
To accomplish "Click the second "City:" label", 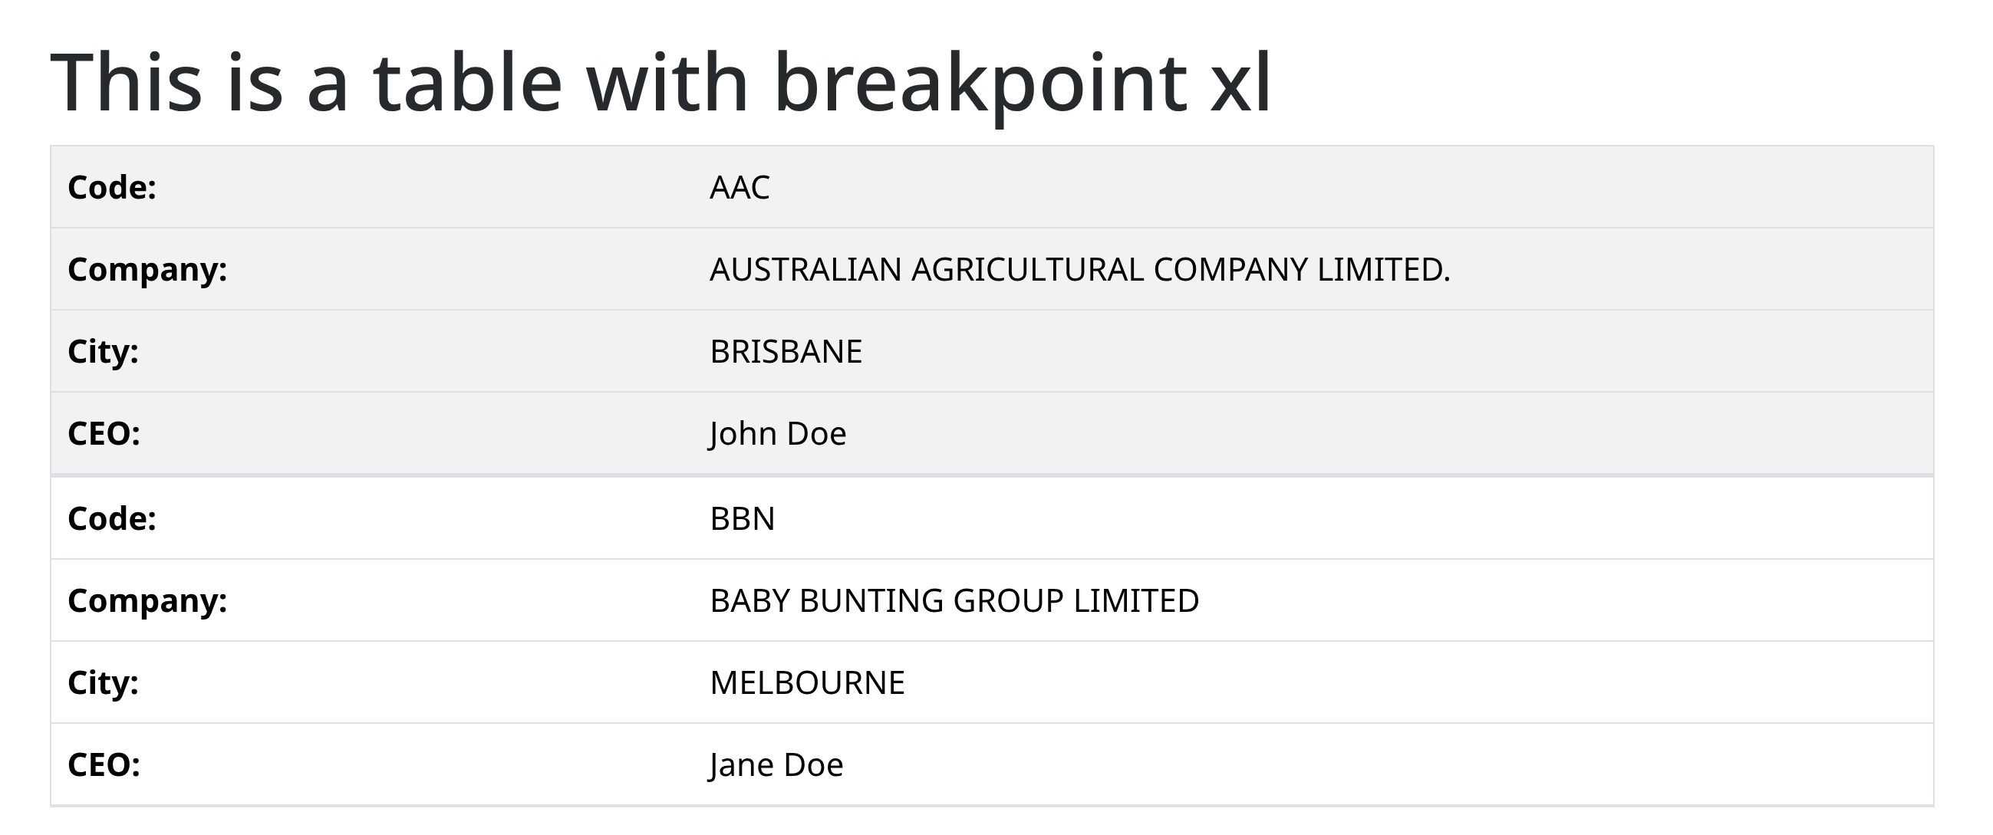I will [x=103, y=682].
